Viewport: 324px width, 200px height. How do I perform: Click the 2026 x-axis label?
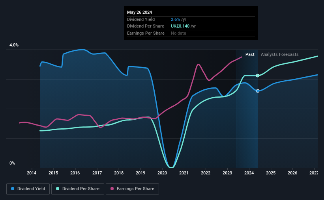coord(292,173)
